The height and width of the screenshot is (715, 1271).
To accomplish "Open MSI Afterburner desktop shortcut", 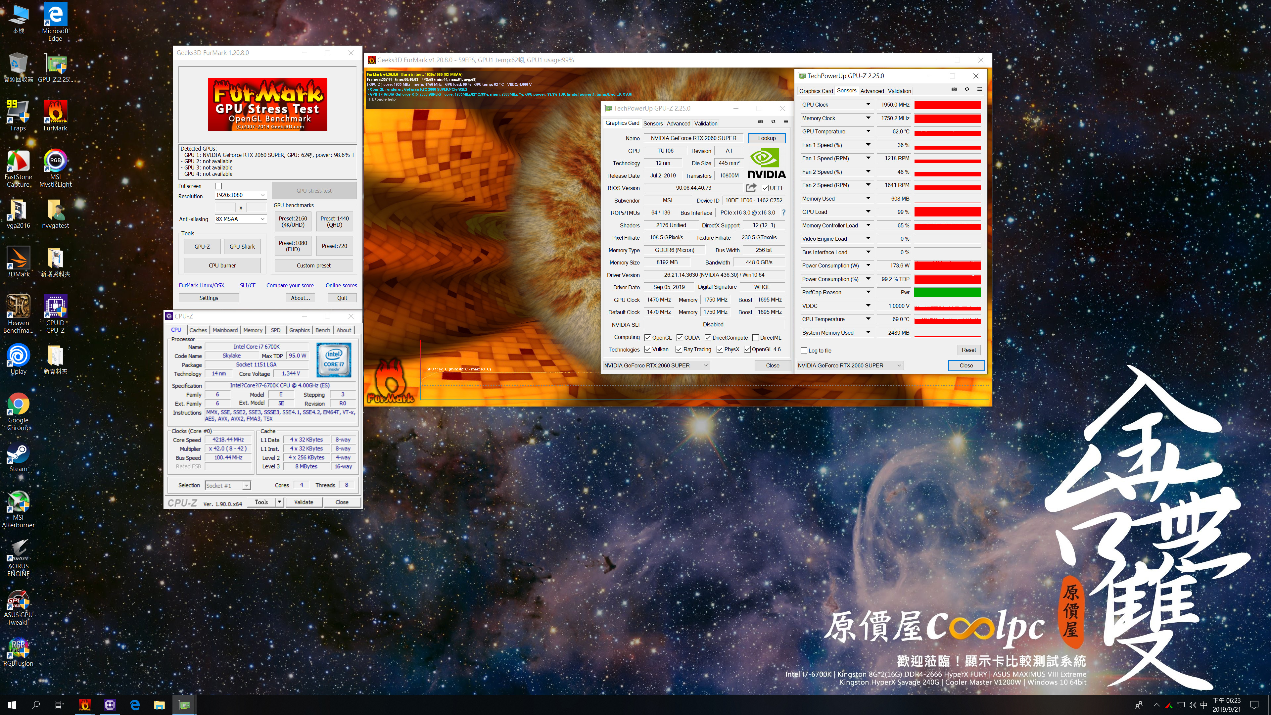I will click(x=18, y=509).
